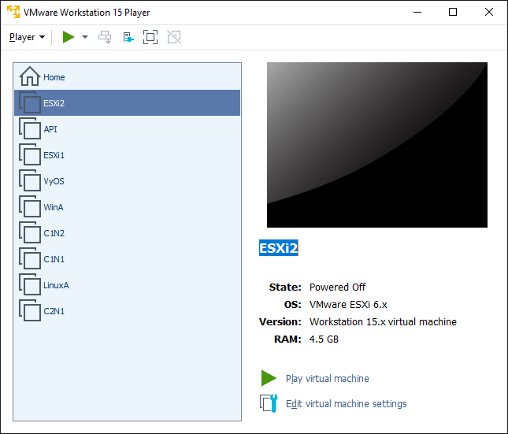Click the removable devices toolbar icon
The width and height of the screenshot is (508, 434).
point(128,37)
